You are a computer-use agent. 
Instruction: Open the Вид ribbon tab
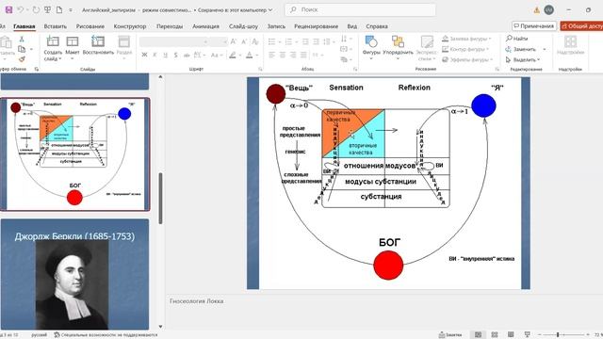point(351,26)
